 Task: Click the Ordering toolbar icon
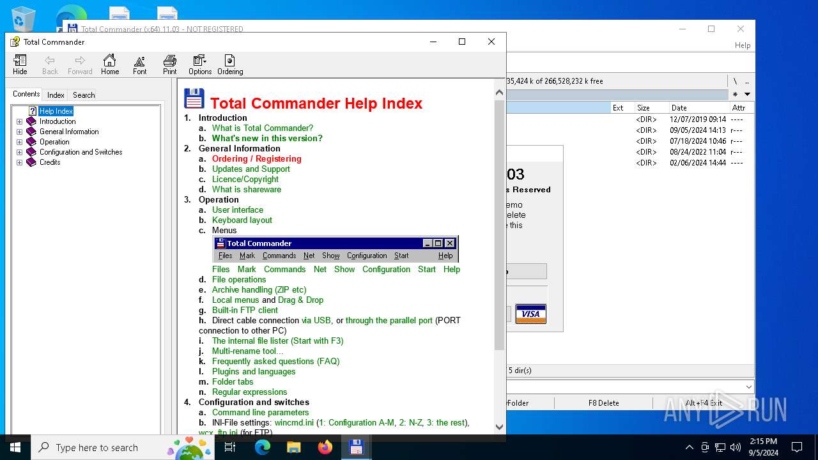pos(230,65)
